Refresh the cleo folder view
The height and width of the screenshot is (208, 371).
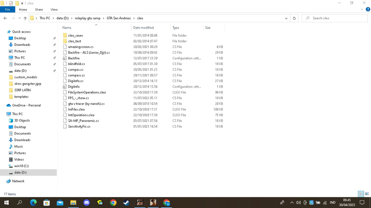(294, 18)
